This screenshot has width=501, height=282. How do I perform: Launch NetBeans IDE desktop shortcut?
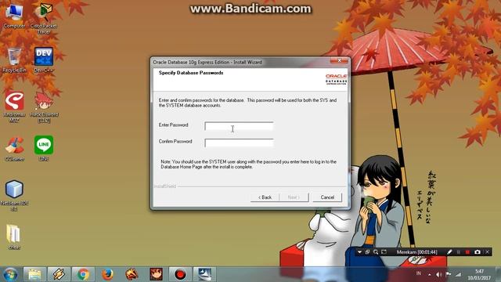14,196
